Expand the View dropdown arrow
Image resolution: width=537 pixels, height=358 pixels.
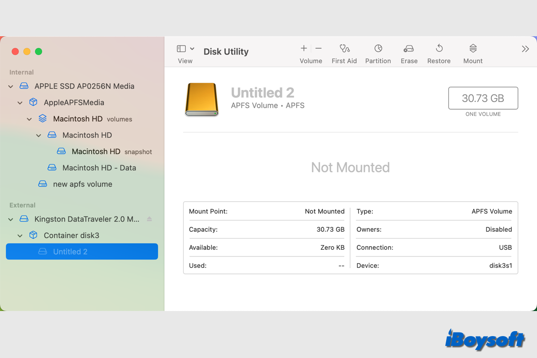pyautogui.click(x=192, y=48)
